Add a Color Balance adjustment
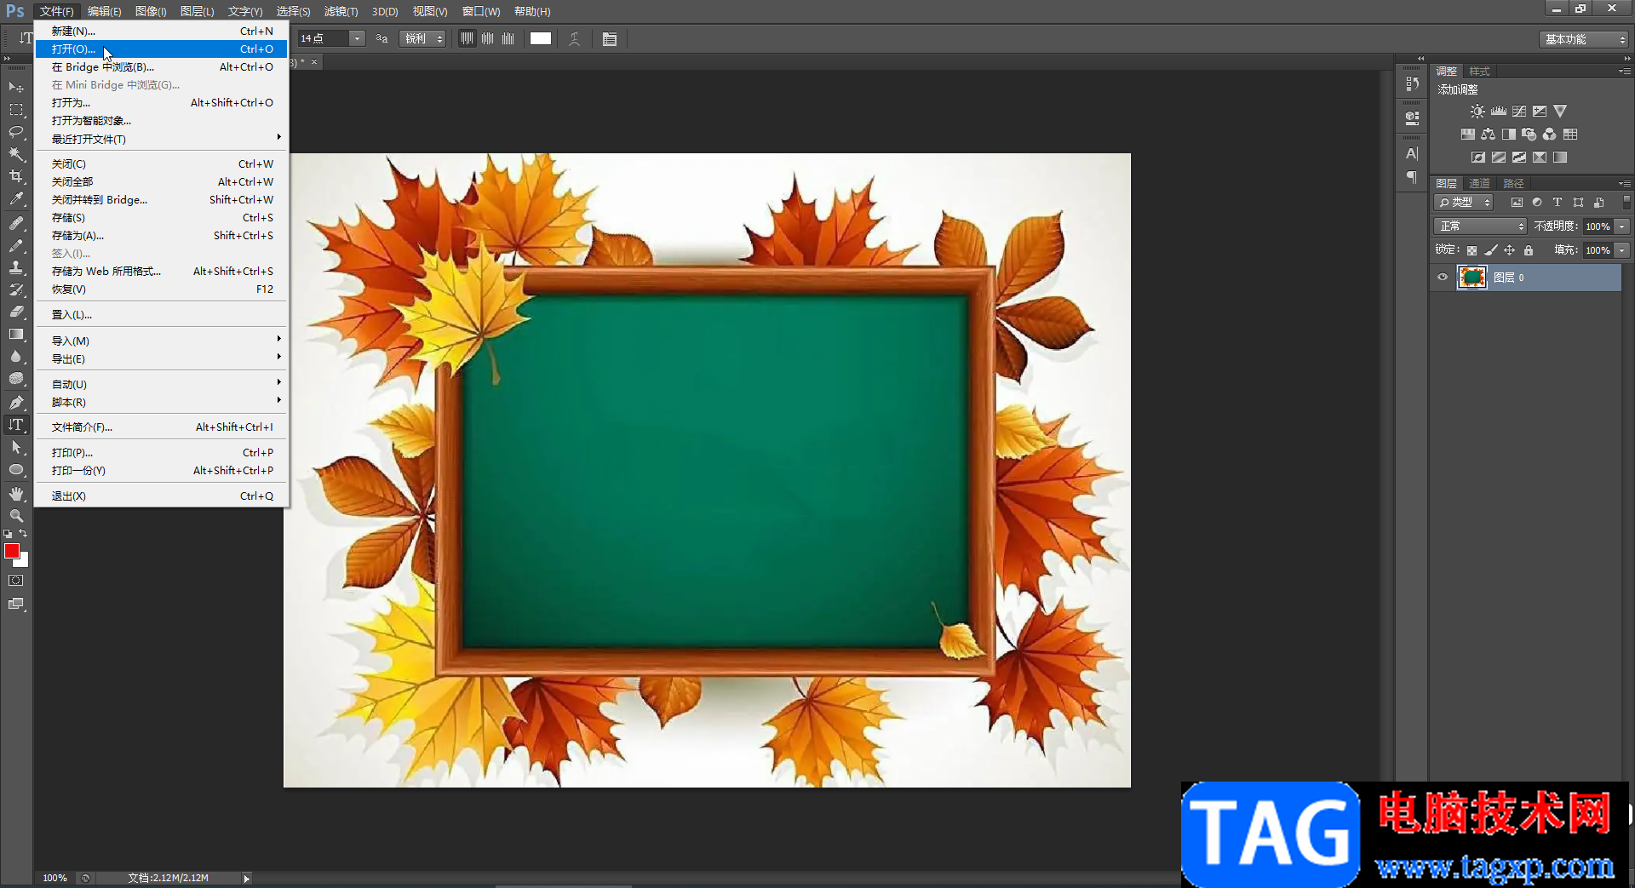The width and height of the screenshot is (1635, 888). 1489,135
